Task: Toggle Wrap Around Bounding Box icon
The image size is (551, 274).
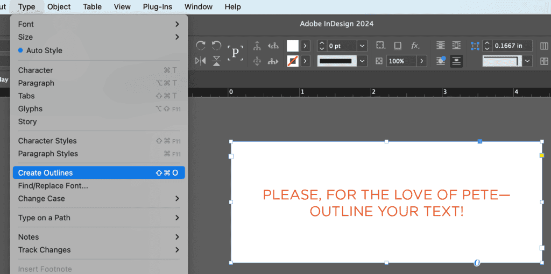Action: click(x=456, y=46)
